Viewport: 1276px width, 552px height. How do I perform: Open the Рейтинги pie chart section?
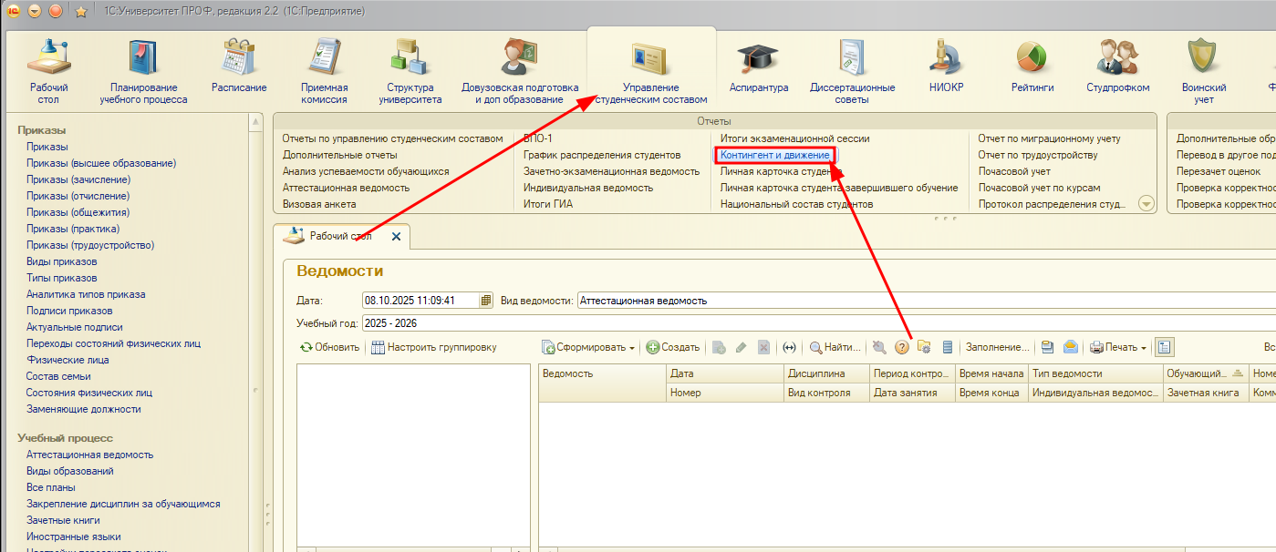tap(1032, 66)
